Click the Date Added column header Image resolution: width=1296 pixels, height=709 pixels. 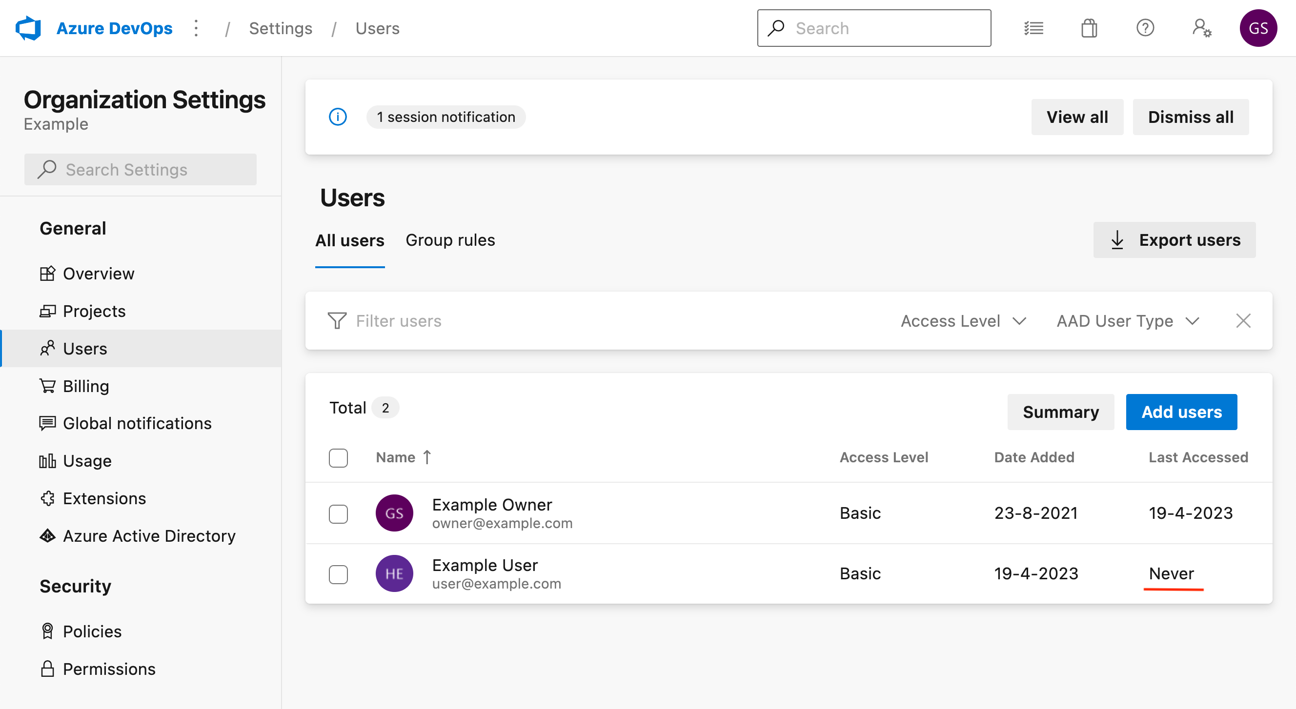1034,457
